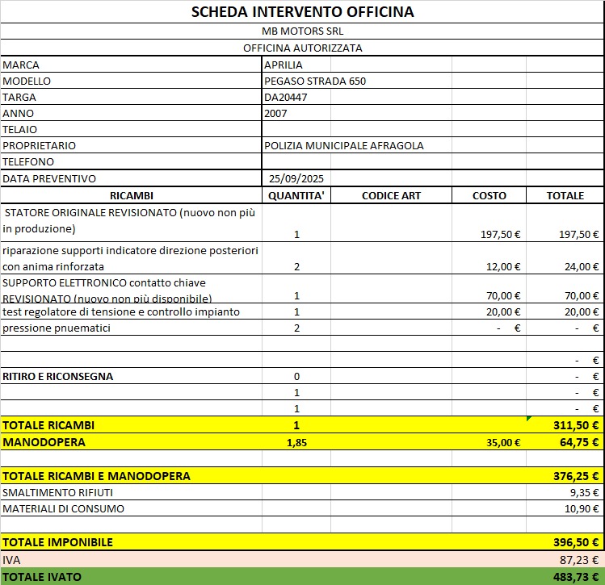The image size is (605, 585).
Task: Click the date cell 25/09/2025
Action: point(296,178)
